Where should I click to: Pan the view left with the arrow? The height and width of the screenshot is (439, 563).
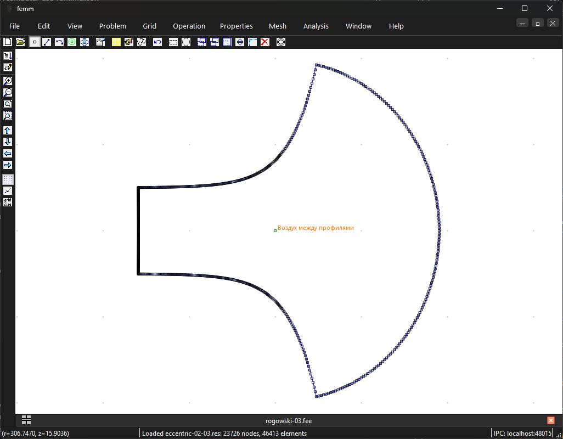[8, 153]
